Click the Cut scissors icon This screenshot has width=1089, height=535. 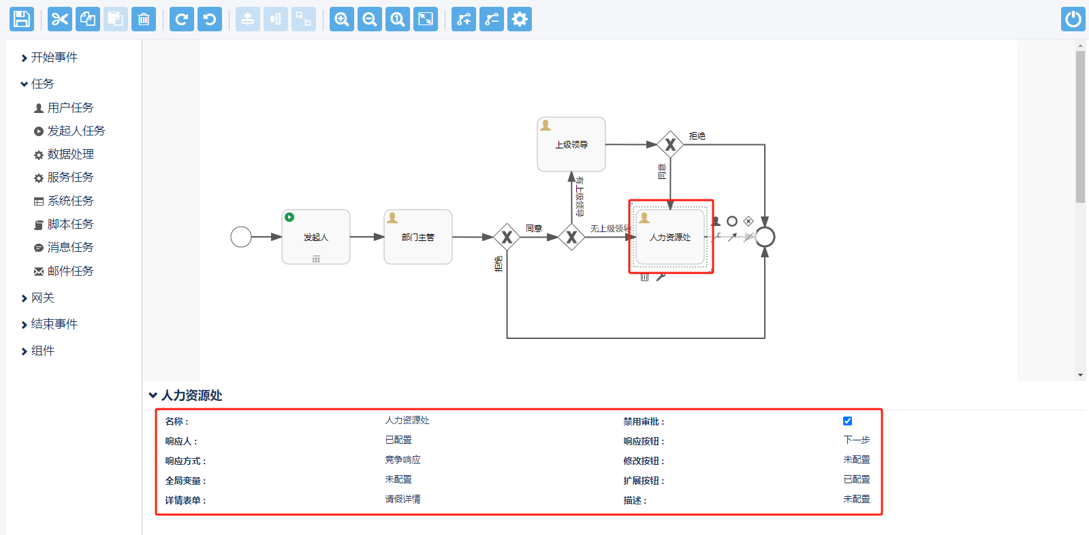tap(60, 19)
